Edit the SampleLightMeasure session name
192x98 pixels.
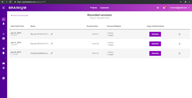[x=52, y=53]
